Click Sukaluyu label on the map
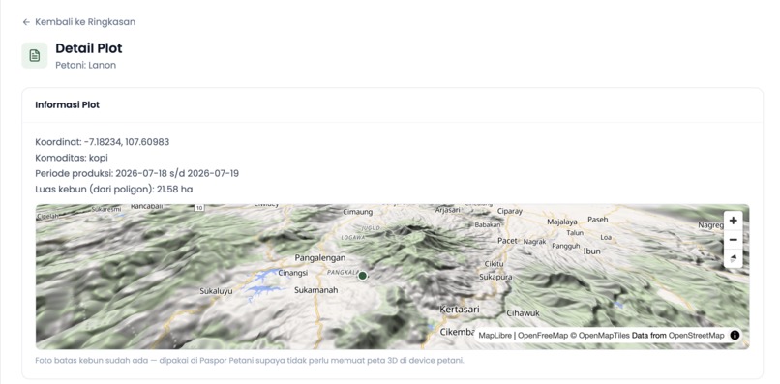This screenshot has height=384, width=780. click(x=216, y=291)
